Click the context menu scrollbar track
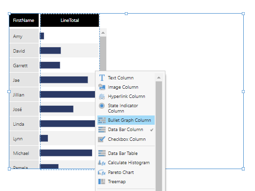 [159, 136]
